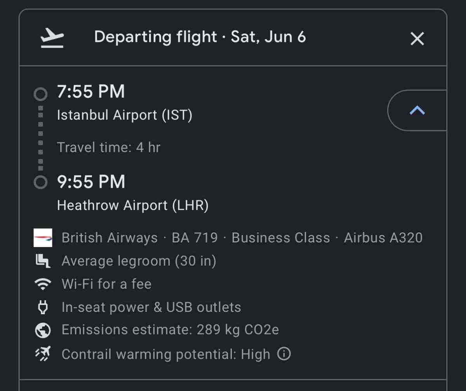Click Emissions estimate: 289 kg CO2e text
The image size is (466, 391).
tap(170, 330)
